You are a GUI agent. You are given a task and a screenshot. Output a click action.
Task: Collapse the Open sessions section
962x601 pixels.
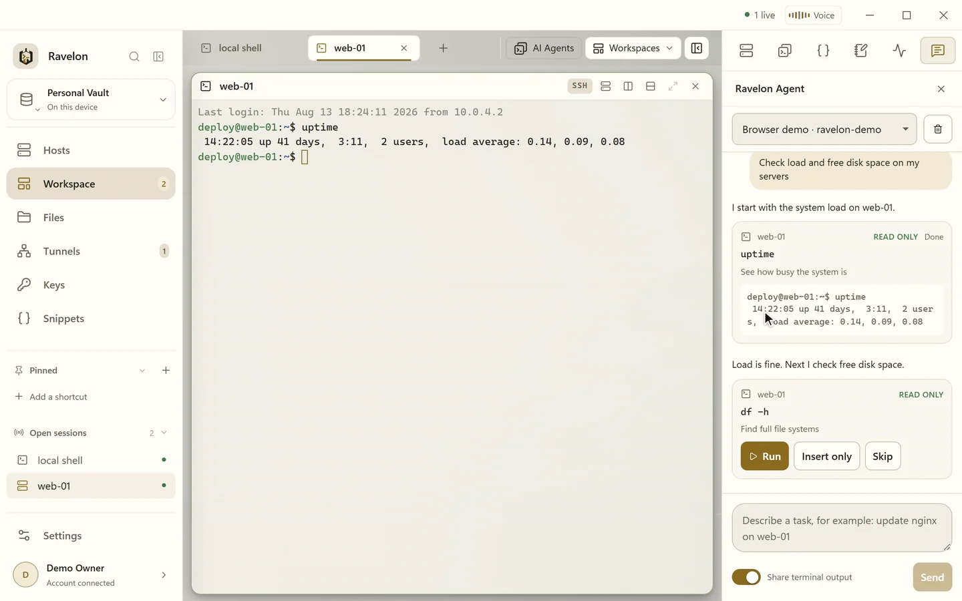click(164, 433)
